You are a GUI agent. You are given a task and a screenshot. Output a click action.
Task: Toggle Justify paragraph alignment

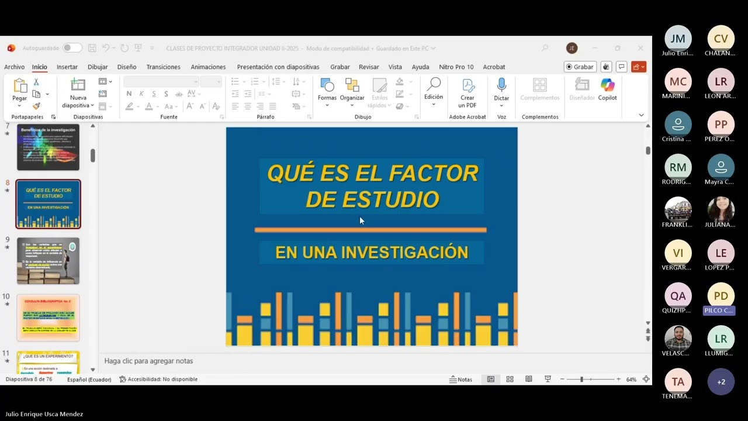click(272, 106)
